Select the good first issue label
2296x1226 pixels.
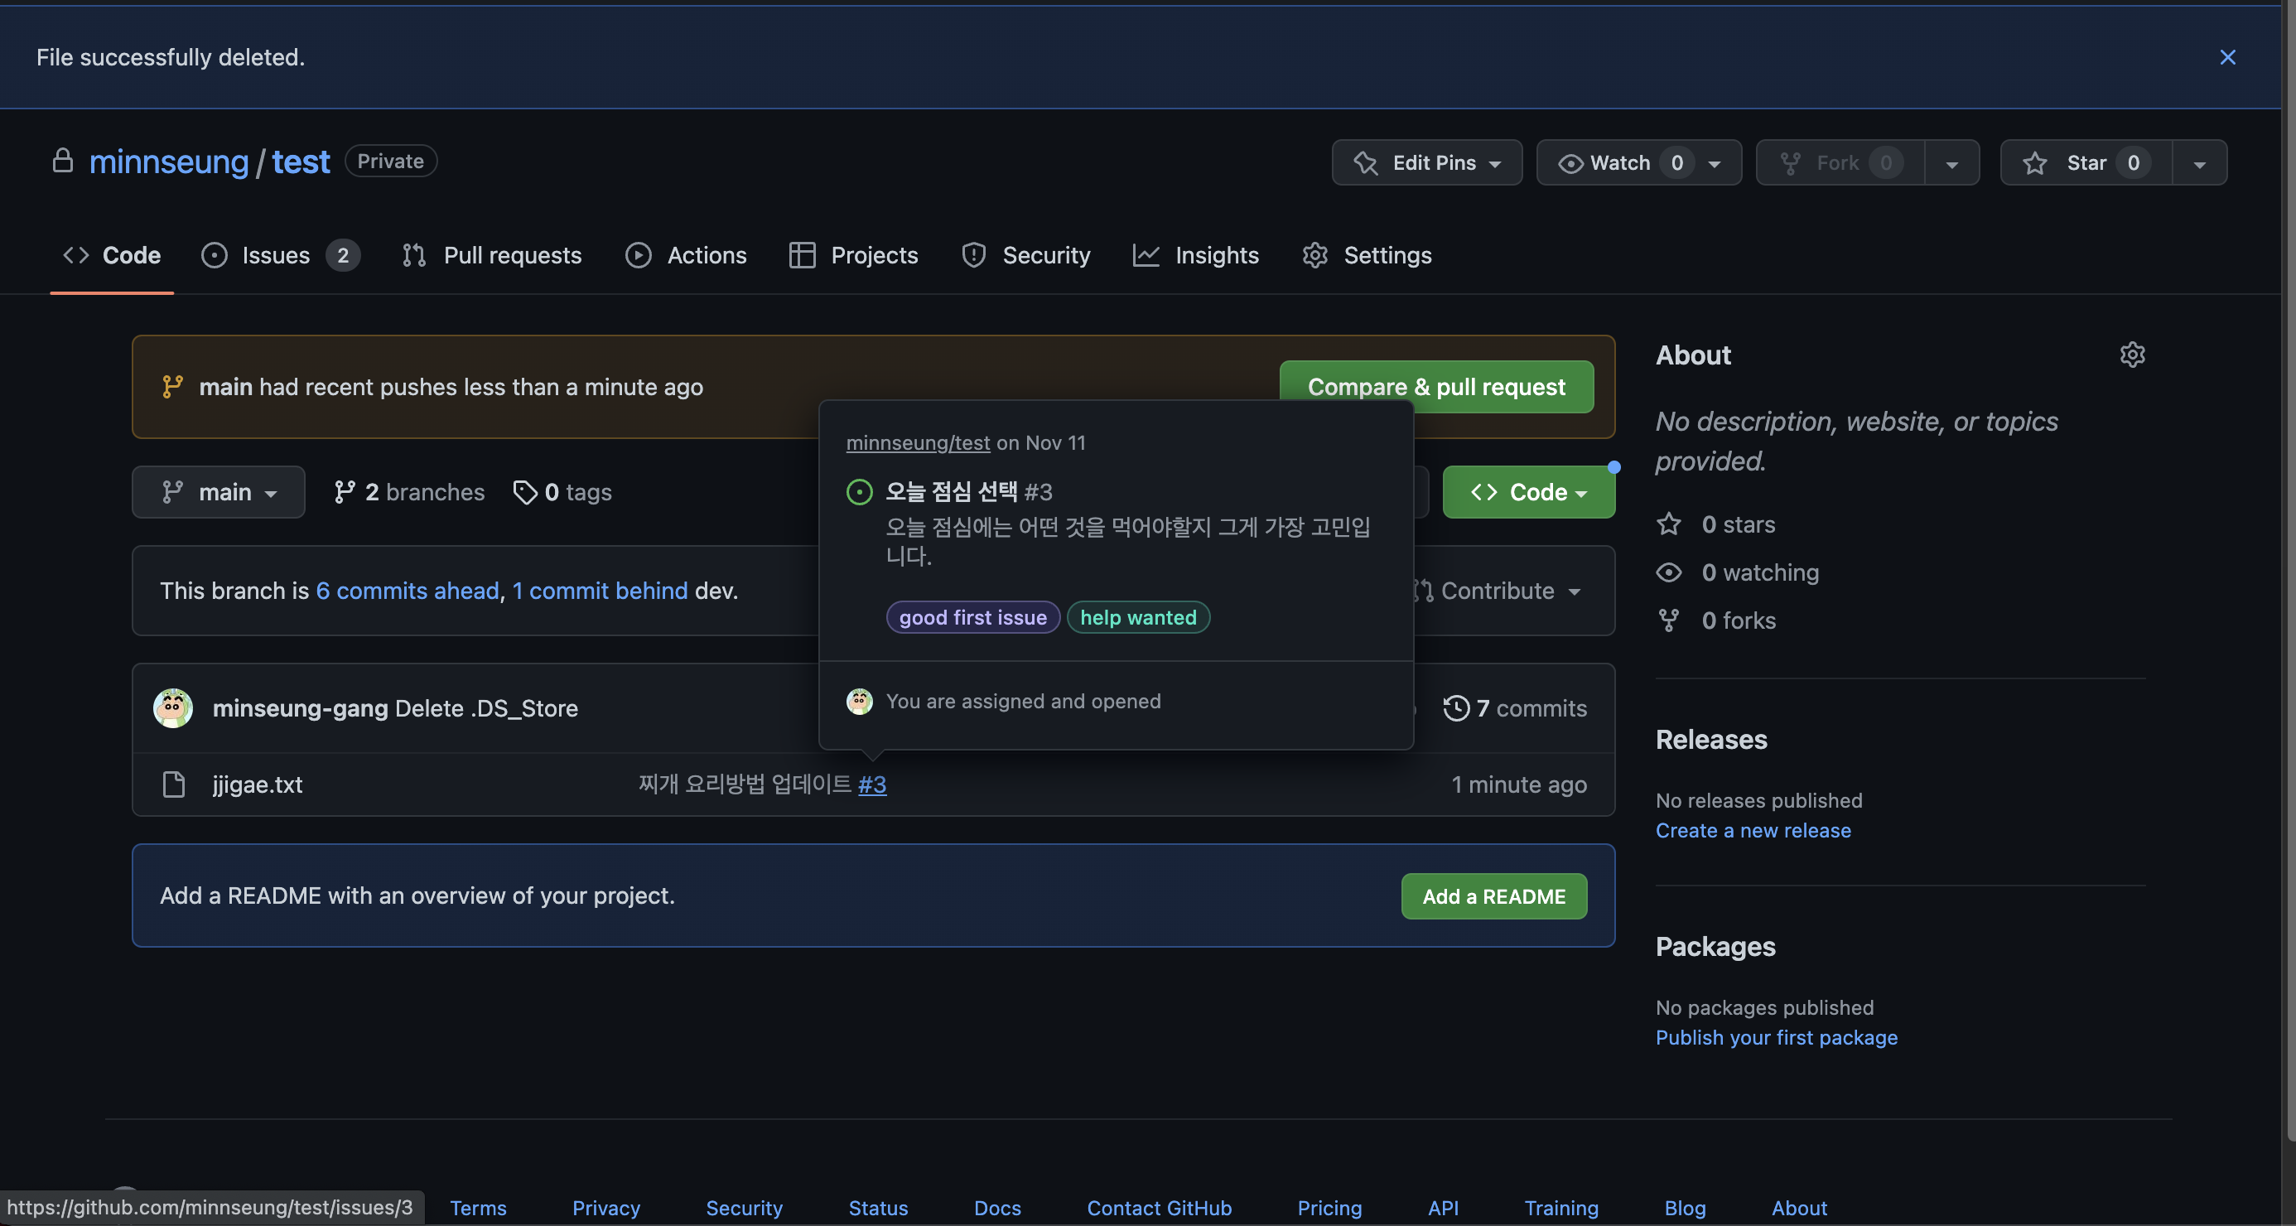(972, 617)
